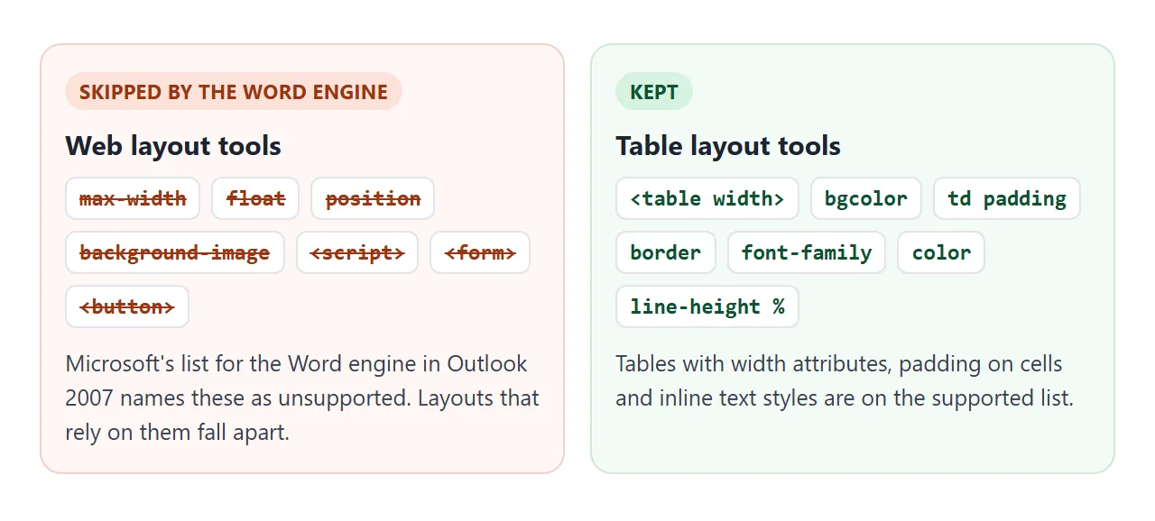The image size is (1155, 521).
Task: Click the struck-through position chip
Action: point(373,198)
